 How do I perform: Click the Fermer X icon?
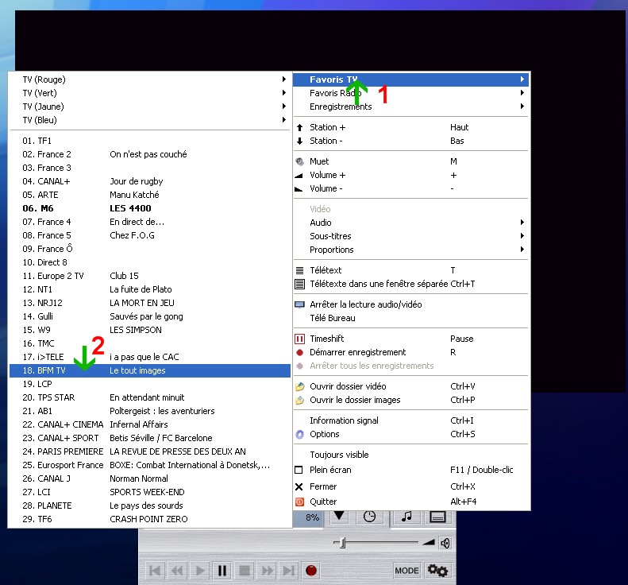299,486
